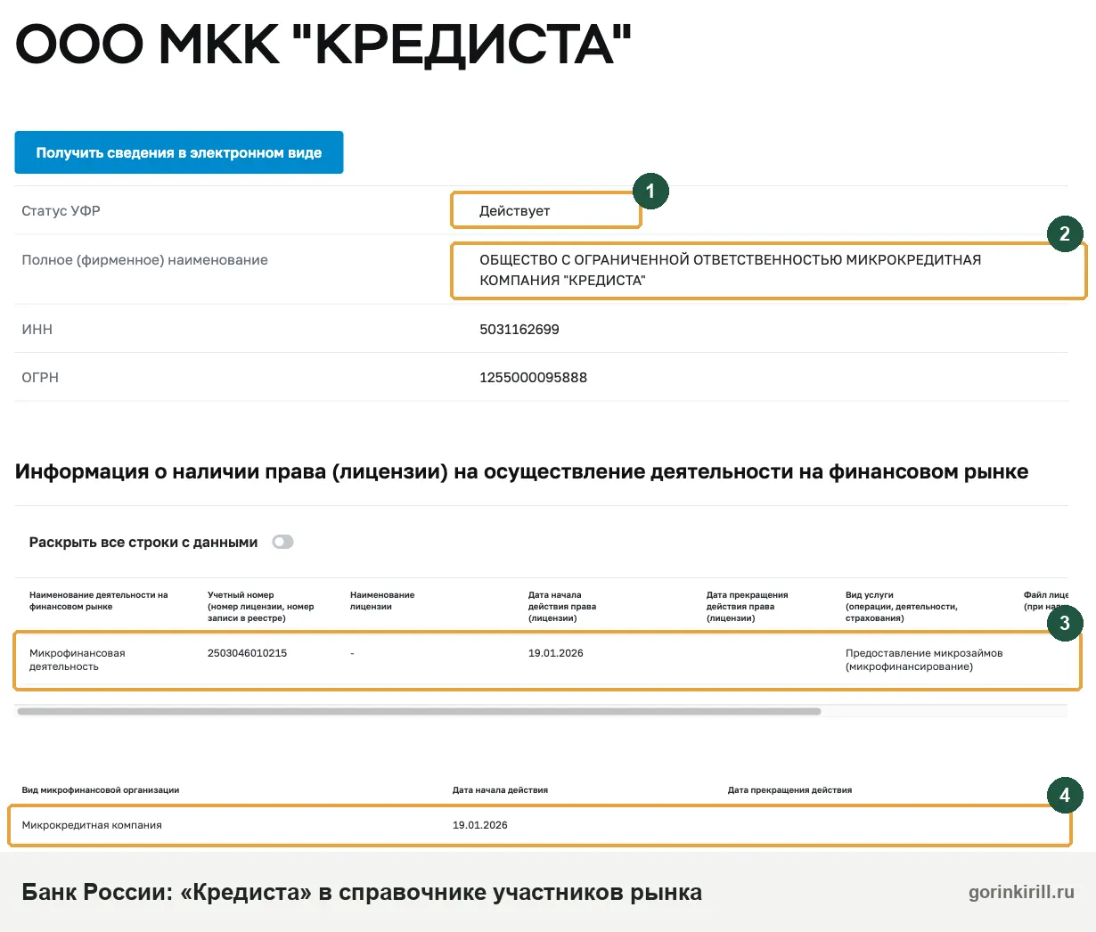This screenshot has width=1096, height=932.
Task: Click the 'Дата начала действия' header in lower table
Action: (500, 790)
